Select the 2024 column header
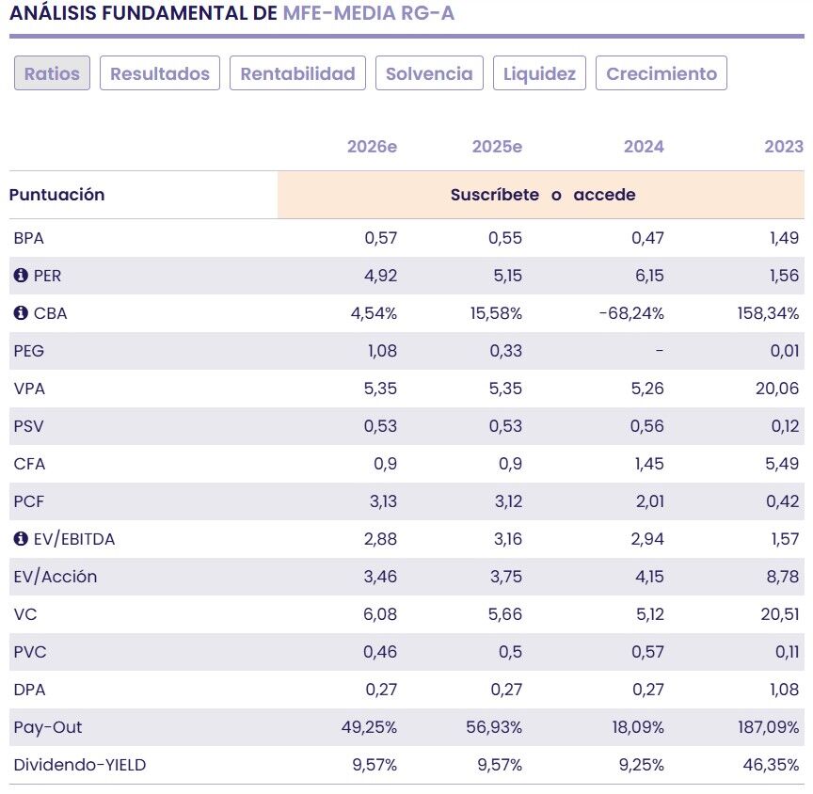The height and width of the screenshot is (794, 813). coord(644,146)
